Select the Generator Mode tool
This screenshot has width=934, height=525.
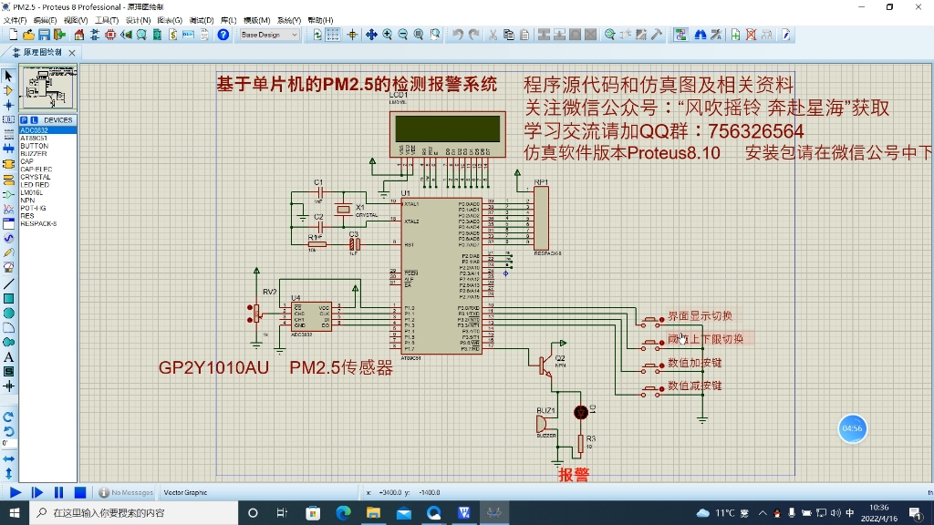click(7, 237)
